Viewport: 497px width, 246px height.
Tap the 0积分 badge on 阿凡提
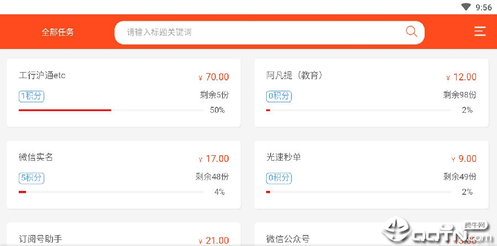(x=279, y=96)
